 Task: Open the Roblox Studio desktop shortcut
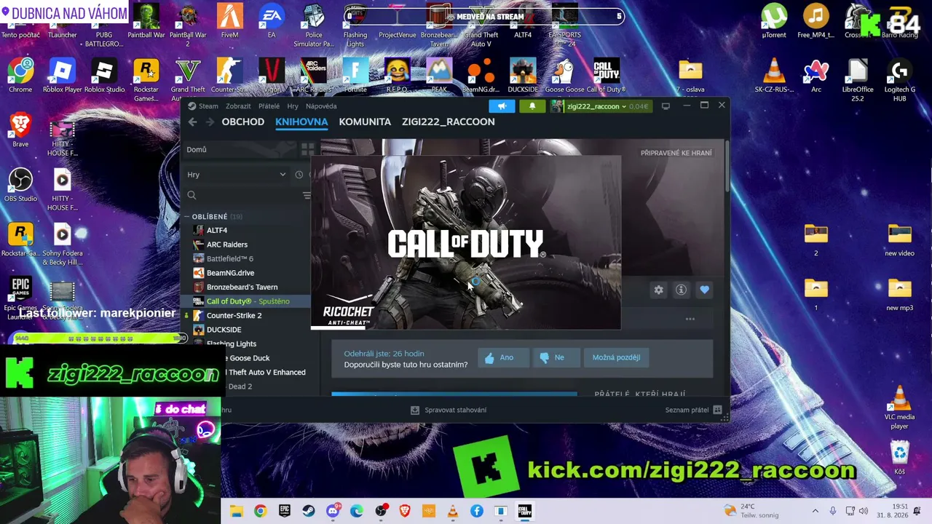pyautogui.click(x=104, y=76)
